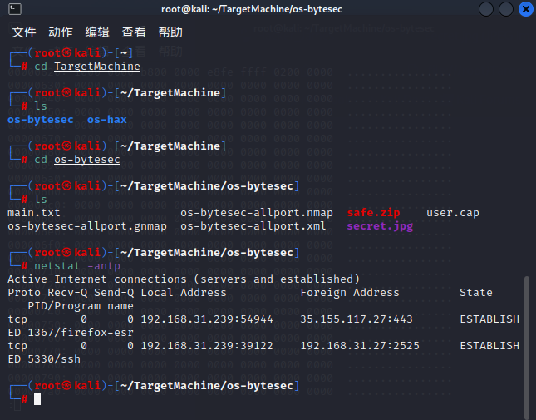Screen dimensions: 536x420
Task: Click the netstat -antp command text
Action: coord(77,266)
